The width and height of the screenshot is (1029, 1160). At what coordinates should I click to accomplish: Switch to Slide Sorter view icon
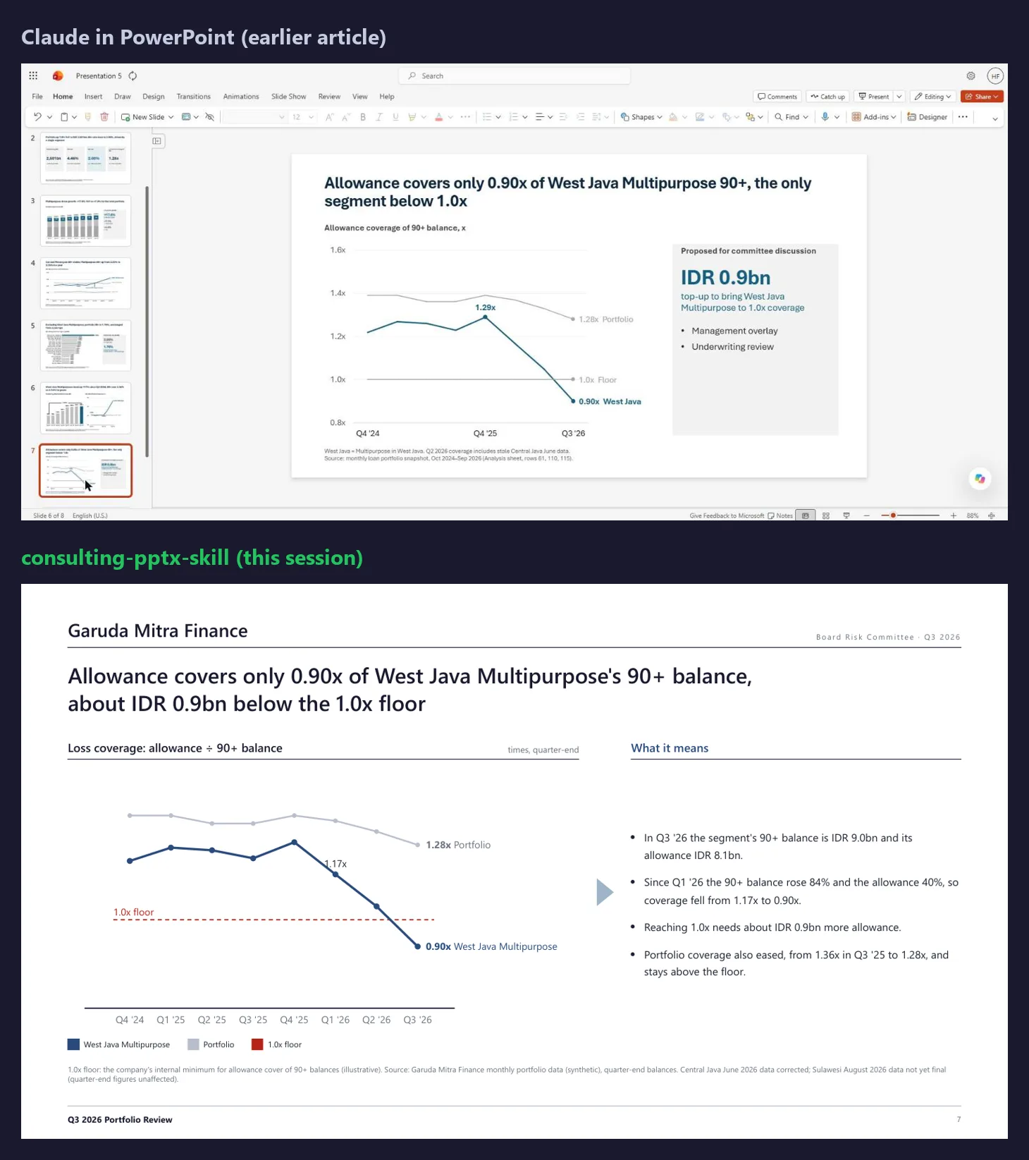click(826, 515)
